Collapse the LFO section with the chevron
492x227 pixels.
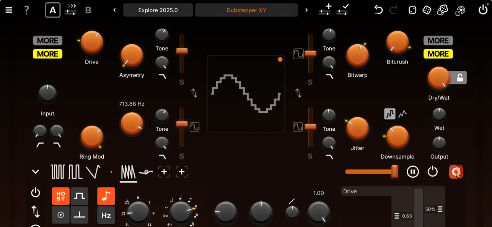click(36, 171)
